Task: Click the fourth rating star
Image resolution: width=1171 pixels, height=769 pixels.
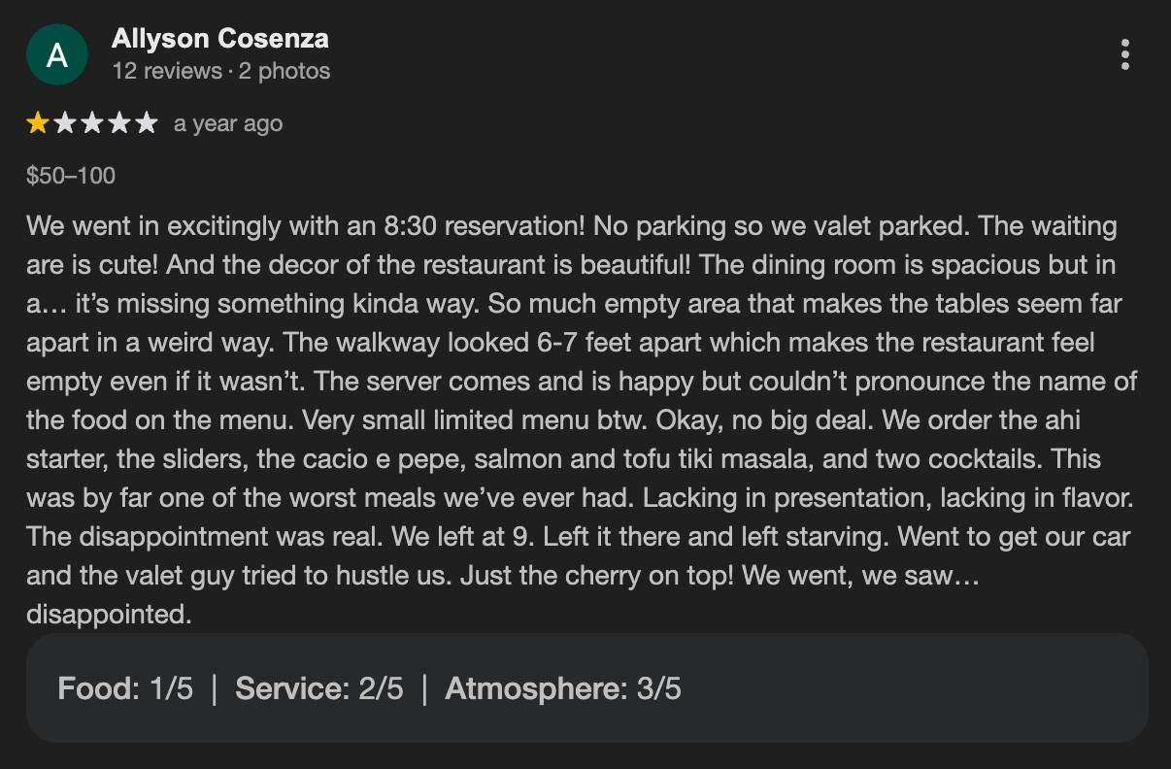Action: pos(118,123)
